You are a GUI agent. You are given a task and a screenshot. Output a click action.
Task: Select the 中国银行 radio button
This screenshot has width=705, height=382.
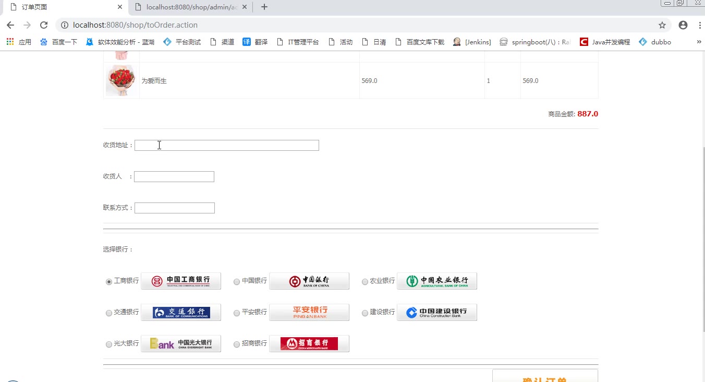point(237,282)
